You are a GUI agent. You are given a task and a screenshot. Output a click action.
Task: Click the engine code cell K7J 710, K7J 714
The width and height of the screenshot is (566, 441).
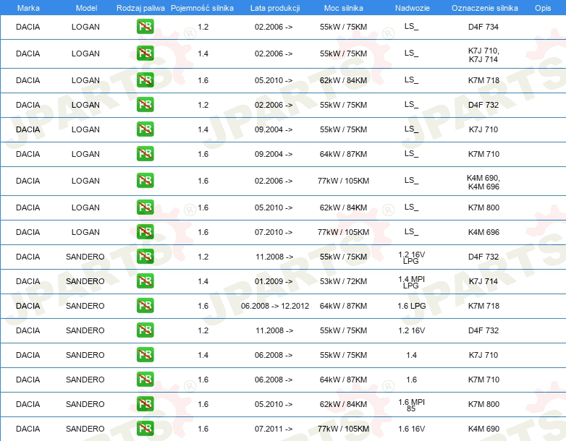pos(483,55)
